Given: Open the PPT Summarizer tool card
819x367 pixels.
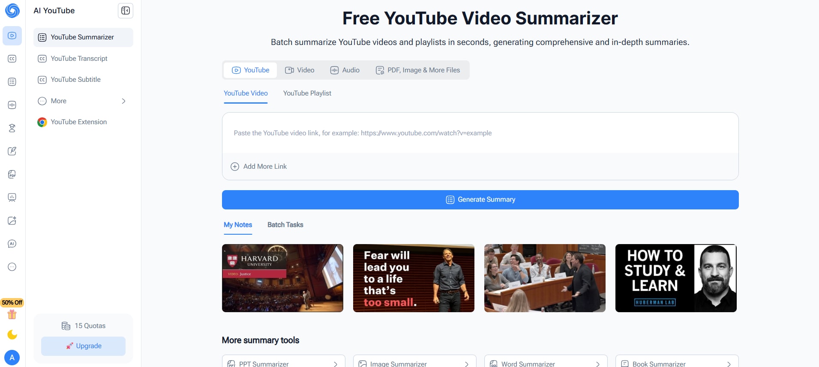Looking at the screenshot, I should [284, 361].
